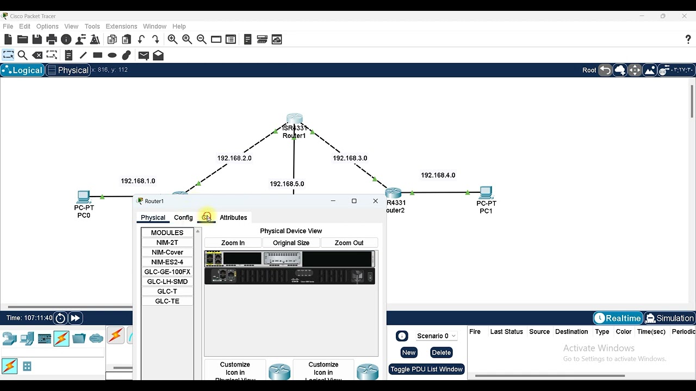Screen dimensions: 696x391
Task: Pick the Draw Line tool
Action: tap(83, 55)
